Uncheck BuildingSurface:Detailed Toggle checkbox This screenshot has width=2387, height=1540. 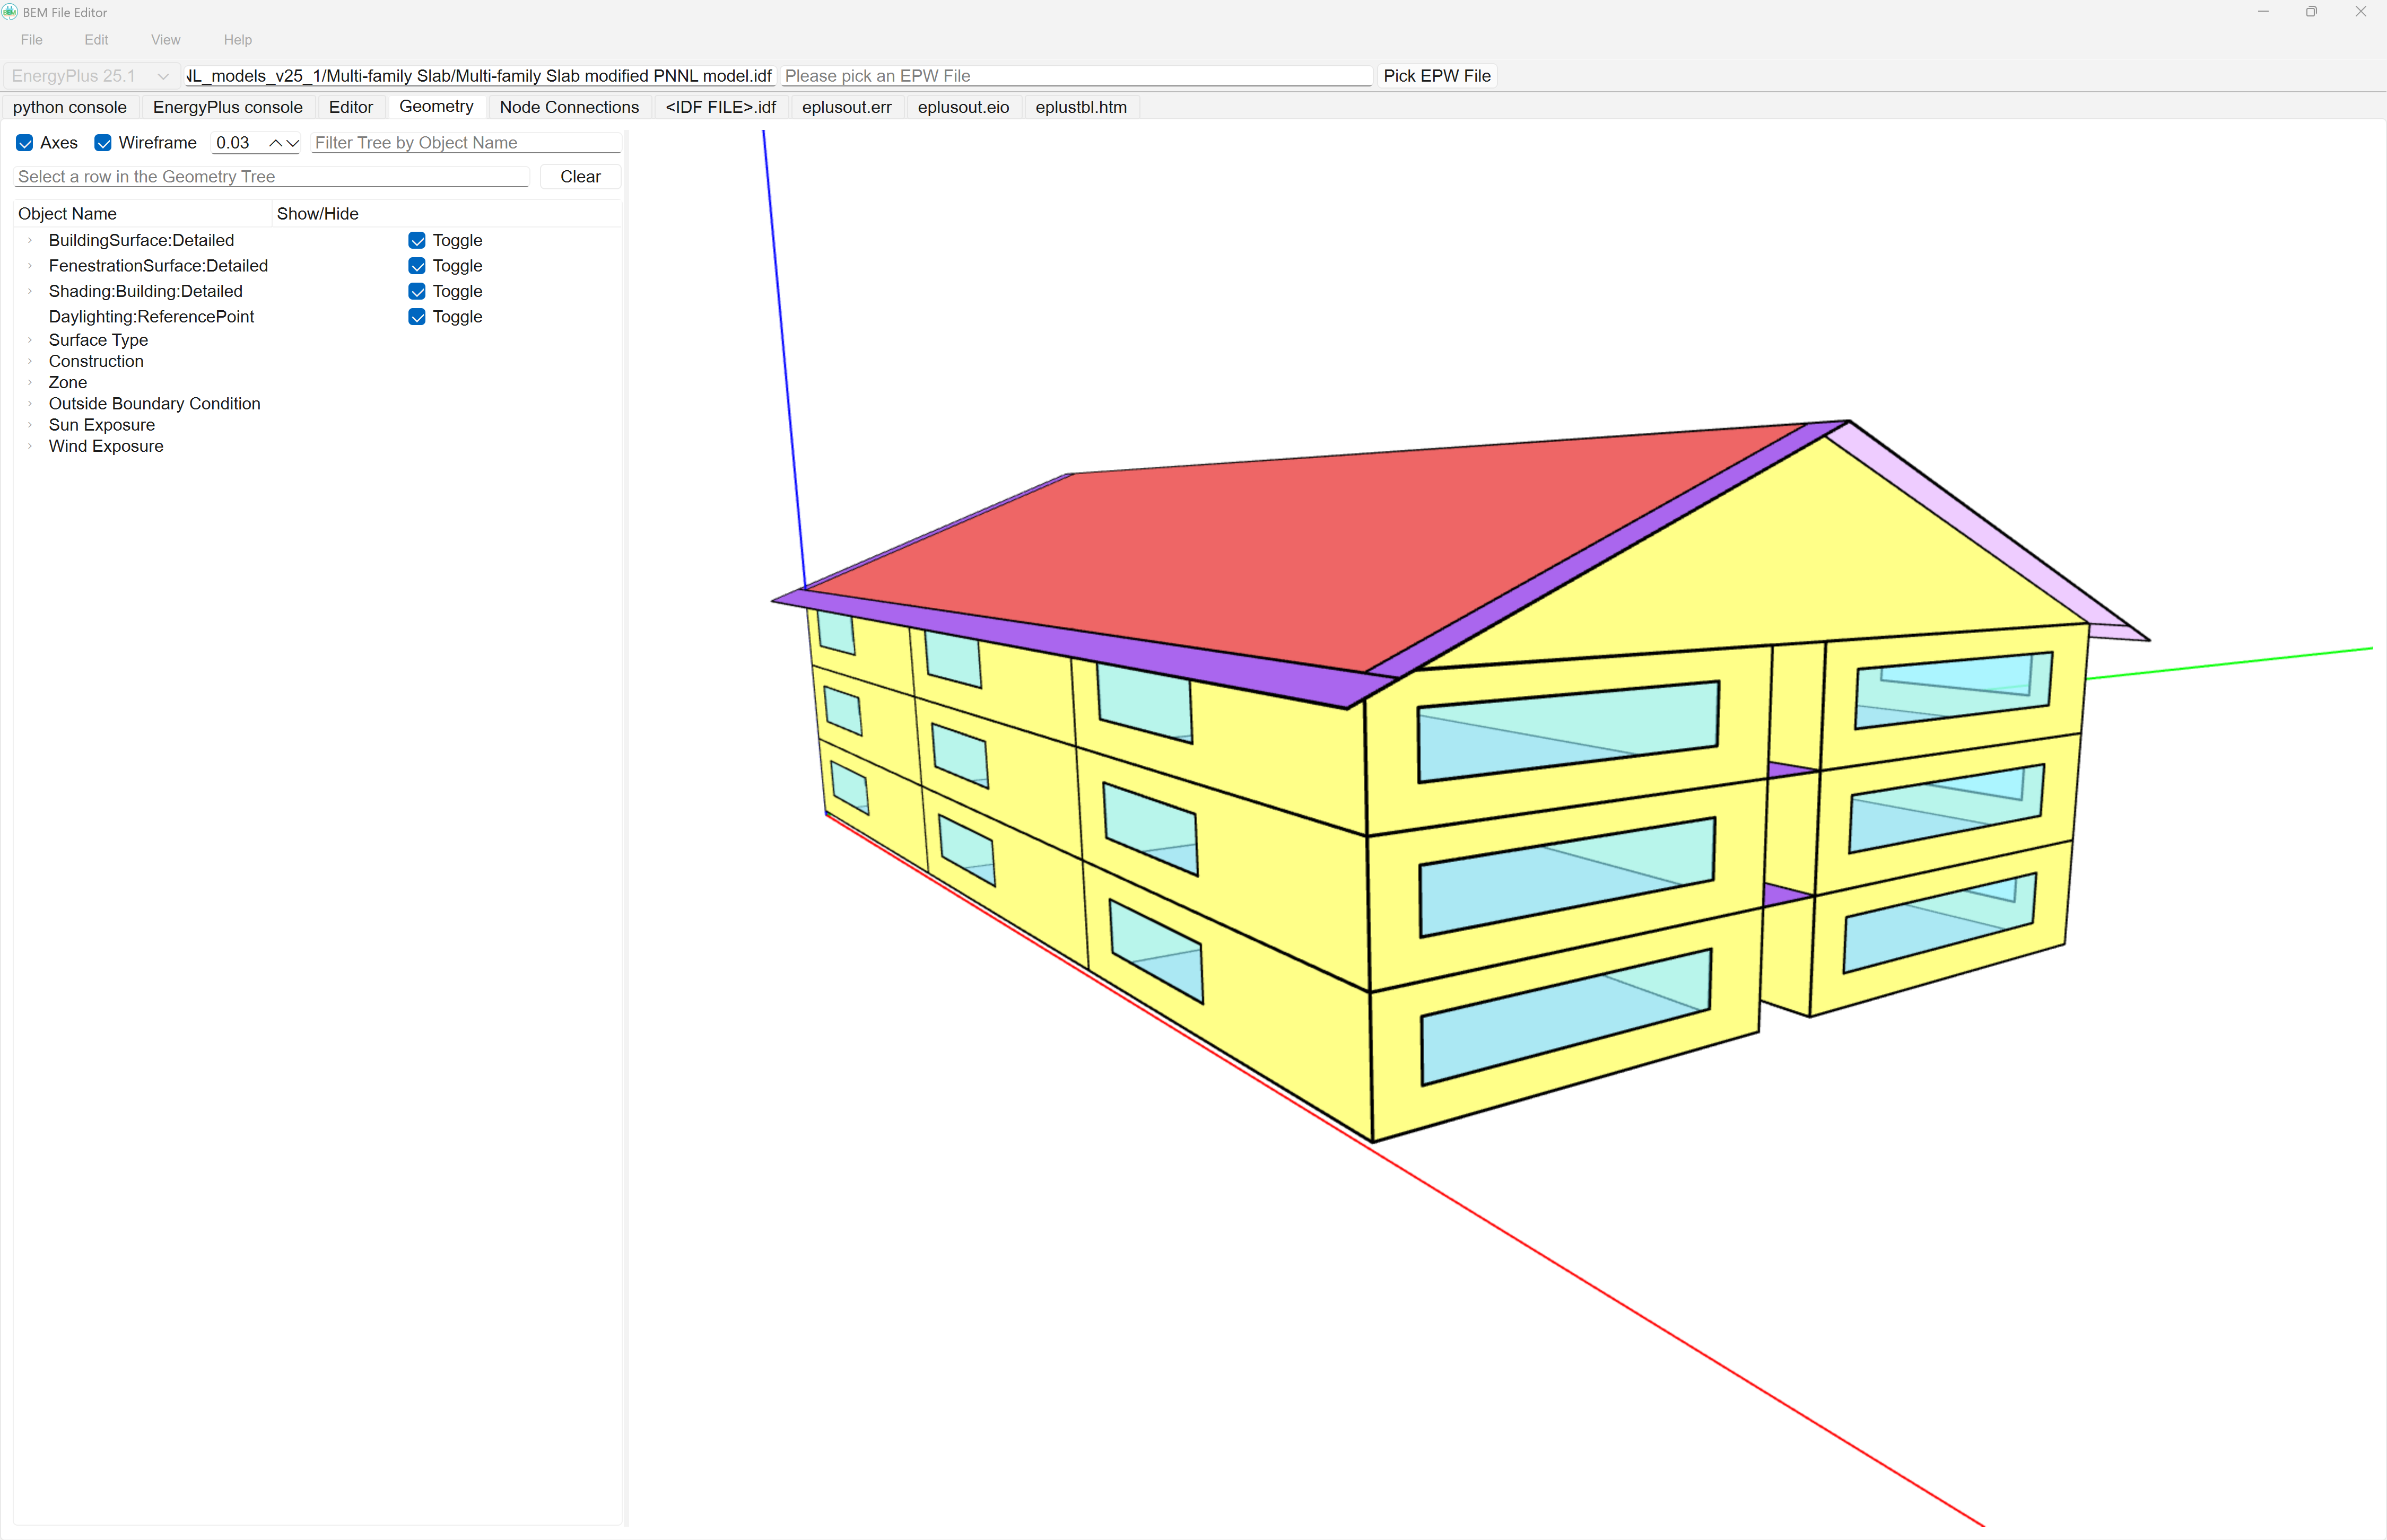(x=417, y=240)
